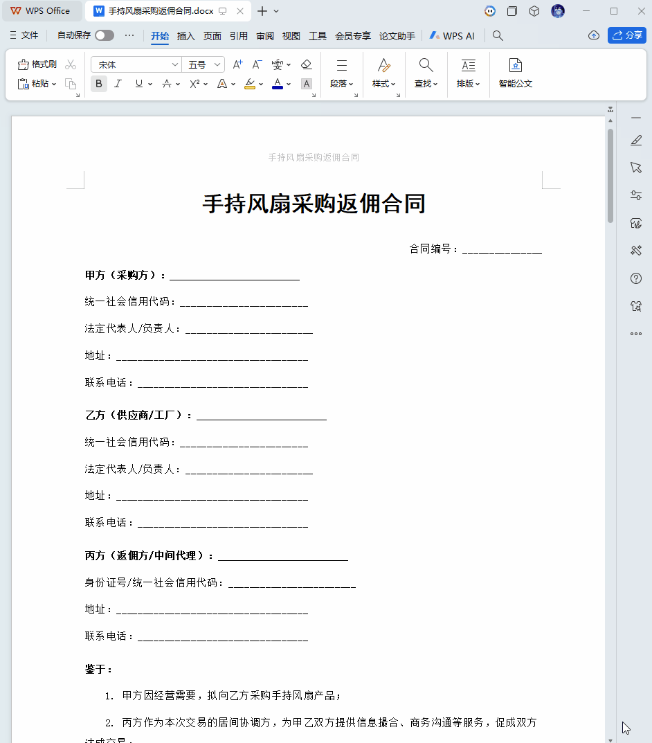652x743 pixels.
Task: Click the Paste (粘贴) clipboard icon
Action: point(24,84)
